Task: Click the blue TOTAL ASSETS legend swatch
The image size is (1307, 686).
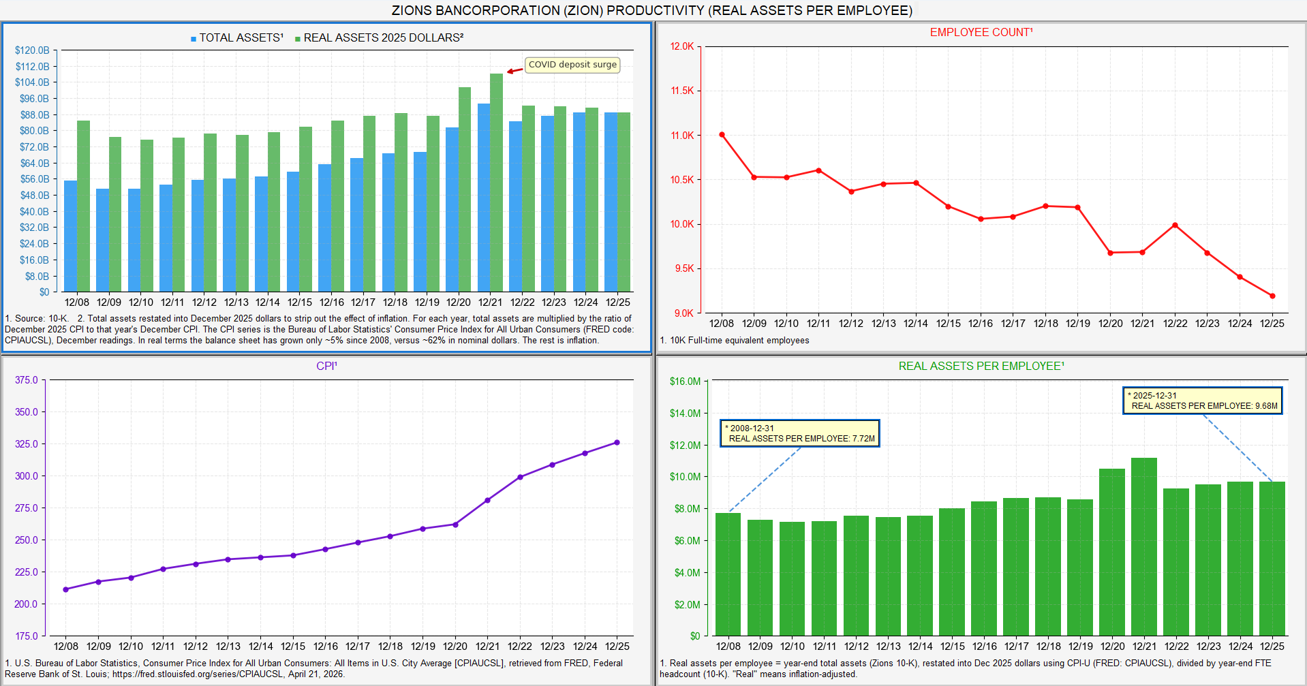Action: (x=194, y=39)
